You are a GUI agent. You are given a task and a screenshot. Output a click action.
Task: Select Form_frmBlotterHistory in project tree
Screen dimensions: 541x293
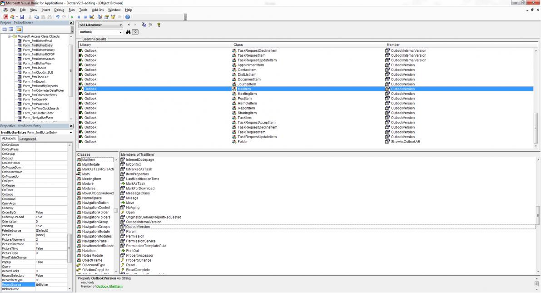[39, 50]
